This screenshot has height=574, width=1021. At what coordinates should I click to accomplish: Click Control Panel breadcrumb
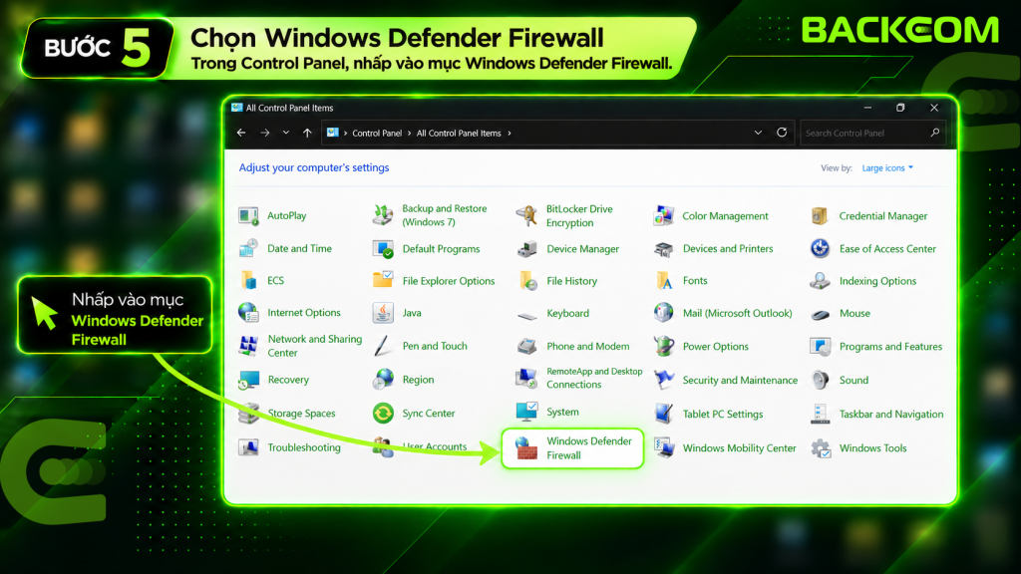[377, 134]
